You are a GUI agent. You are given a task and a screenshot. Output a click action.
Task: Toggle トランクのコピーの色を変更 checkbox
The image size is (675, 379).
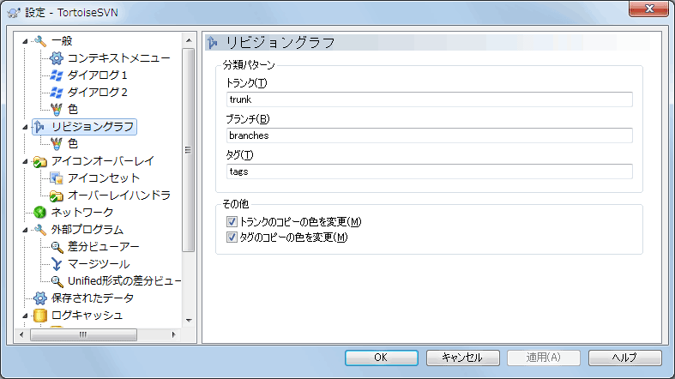pyautogui.click(x=232, y=221)
